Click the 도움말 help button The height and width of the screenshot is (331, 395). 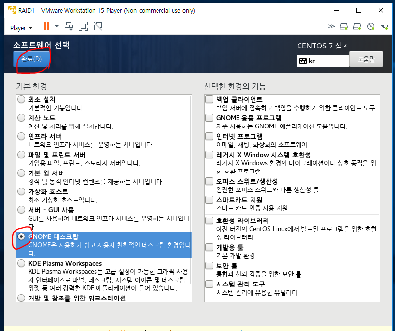366,59
